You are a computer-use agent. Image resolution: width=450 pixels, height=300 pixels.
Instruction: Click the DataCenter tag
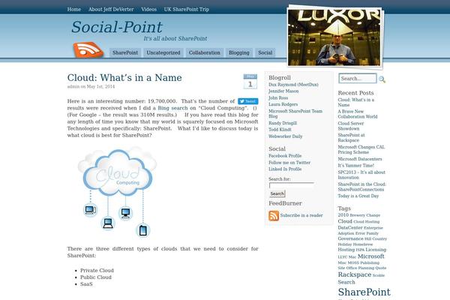coord(350,228)
